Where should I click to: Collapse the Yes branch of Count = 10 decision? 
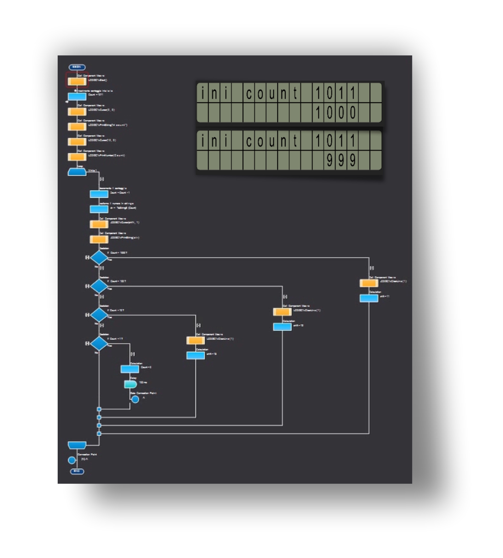coord(199,325)
